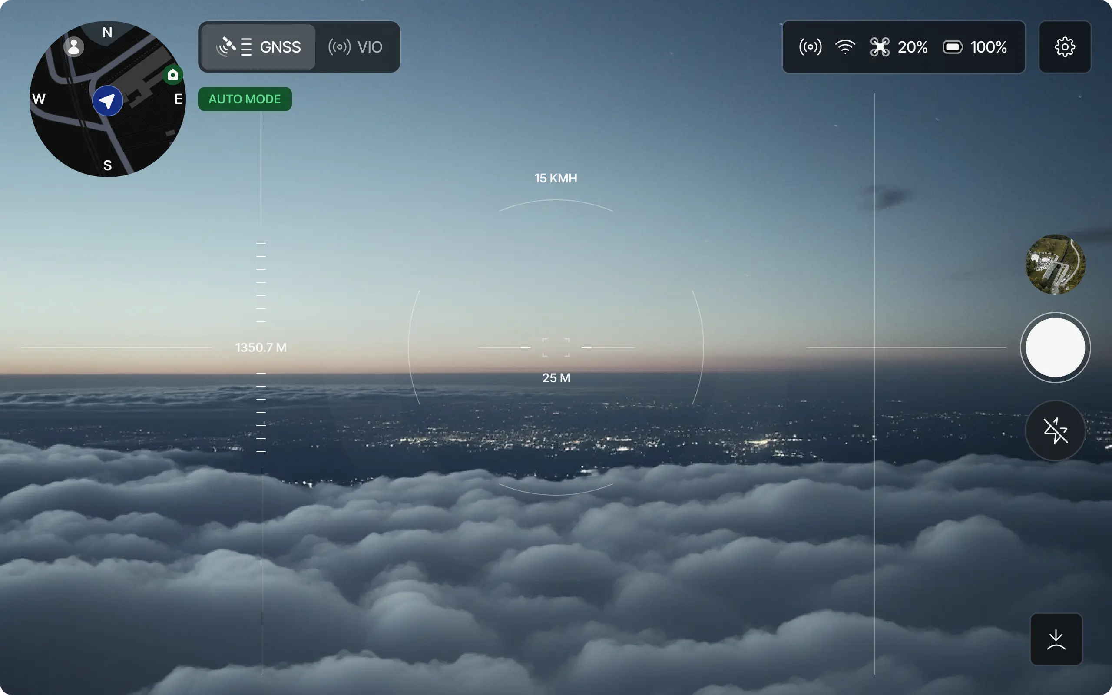Click the 1350.7 M altitude scale reading
Image resolution: width=1112 pixels, height=695 pixels.
click(x=261, y=347)
